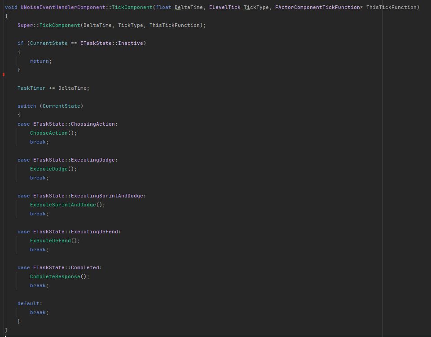Click 'break' under ExecuteDefend()
Screen dimensions: 431x337
[x=38, y=249]
